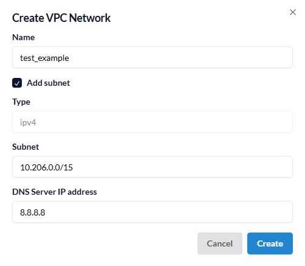Toggle the checkmark next to Add subnet
The image size is (305, 266).
[17, 83]
